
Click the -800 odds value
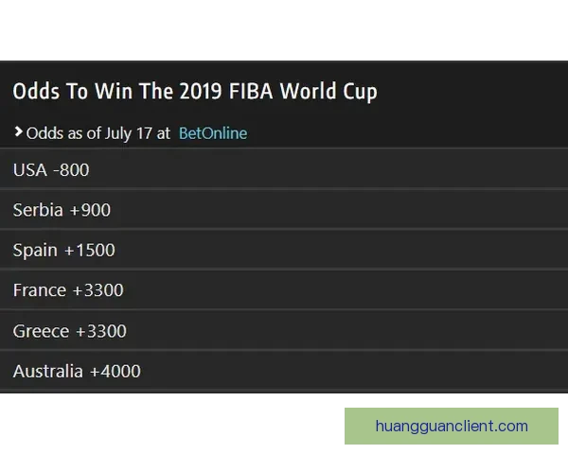(x=71, y=170)
